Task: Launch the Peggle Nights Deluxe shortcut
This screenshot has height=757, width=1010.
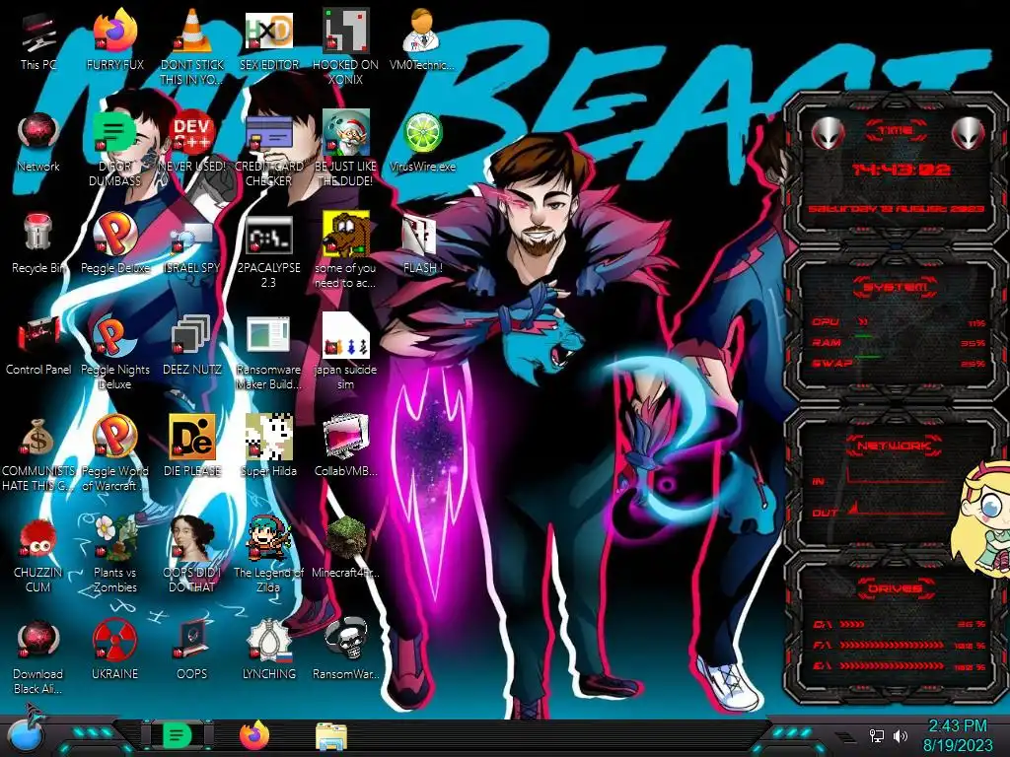Action: (x=114, y=352)
